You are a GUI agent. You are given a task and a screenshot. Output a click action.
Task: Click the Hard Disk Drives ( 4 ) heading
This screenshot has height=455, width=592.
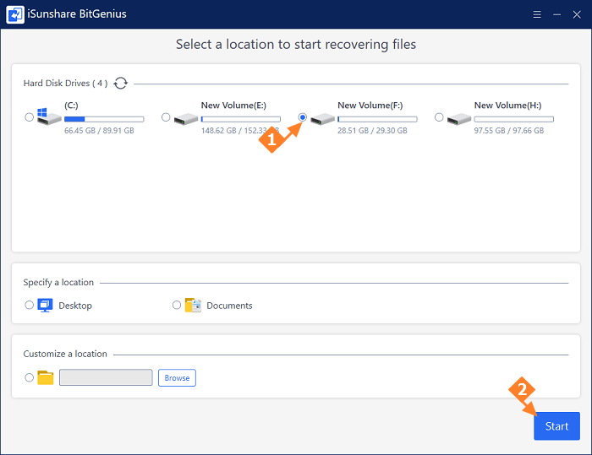point(66,83)
